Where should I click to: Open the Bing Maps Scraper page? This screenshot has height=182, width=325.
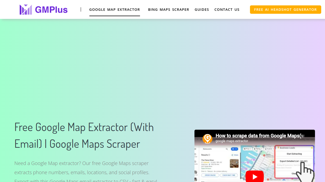168,10
